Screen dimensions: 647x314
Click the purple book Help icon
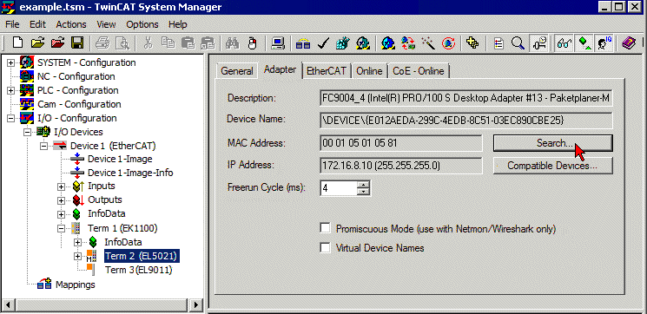click(x=629, y=43)
